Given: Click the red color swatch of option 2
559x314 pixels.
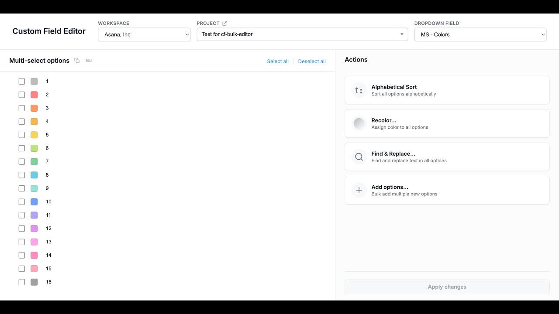Looking at the screenshot, I should click(x=34, y=95).
